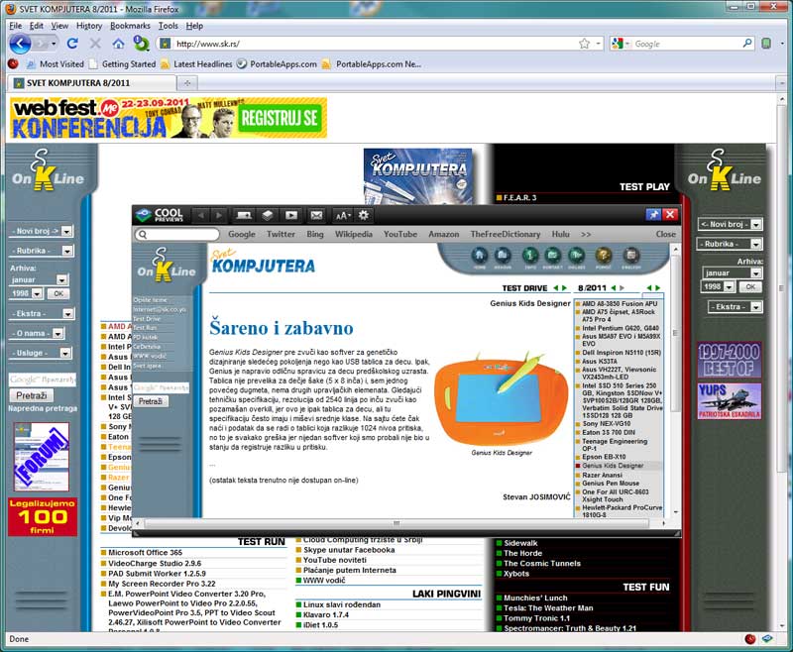Click the English round icon in preview header
Viewport: 793px width, 652px height.
click(630, 256)
